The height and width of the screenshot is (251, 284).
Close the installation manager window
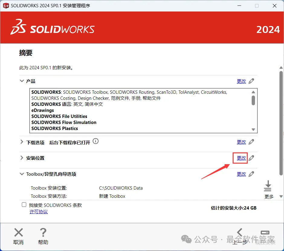275,6
